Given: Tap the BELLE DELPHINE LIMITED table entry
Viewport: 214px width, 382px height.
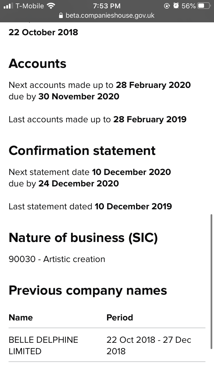Looking at the screenshot, I should (x=43, y=345).
